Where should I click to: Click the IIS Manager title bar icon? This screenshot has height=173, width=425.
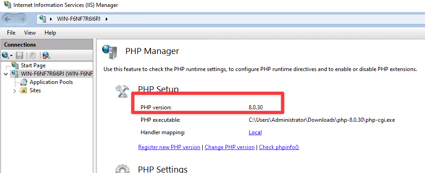(x=7, y=5)
